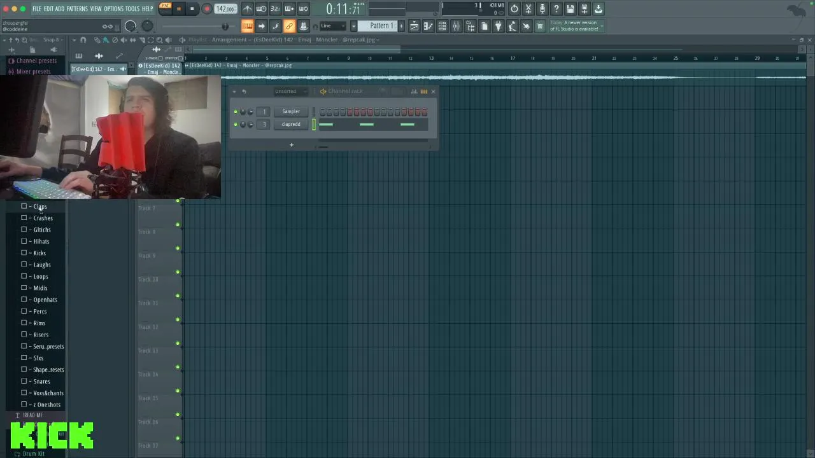Add a channel with the plus button

(292, 145)
